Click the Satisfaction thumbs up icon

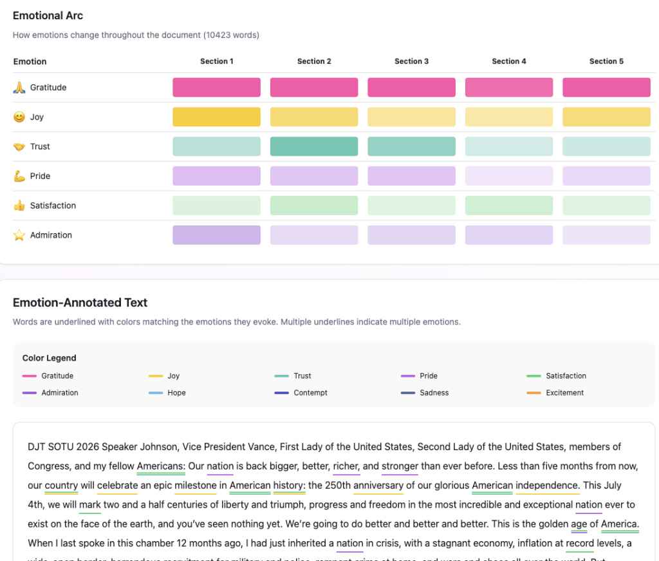pyautogui.click(x=19, y=206)
